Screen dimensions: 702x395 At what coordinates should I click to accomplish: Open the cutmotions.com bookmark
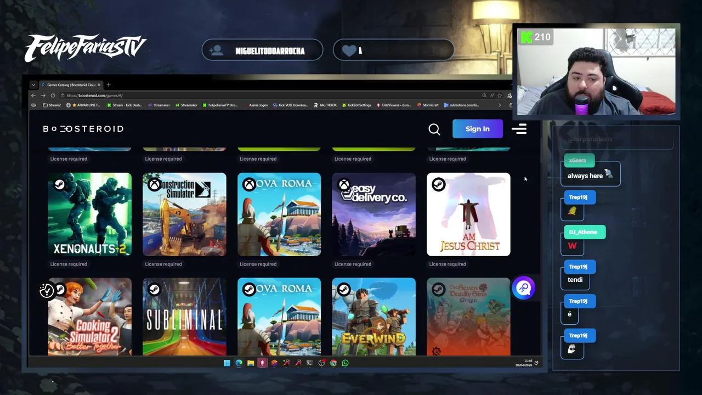tap(462, 105)
